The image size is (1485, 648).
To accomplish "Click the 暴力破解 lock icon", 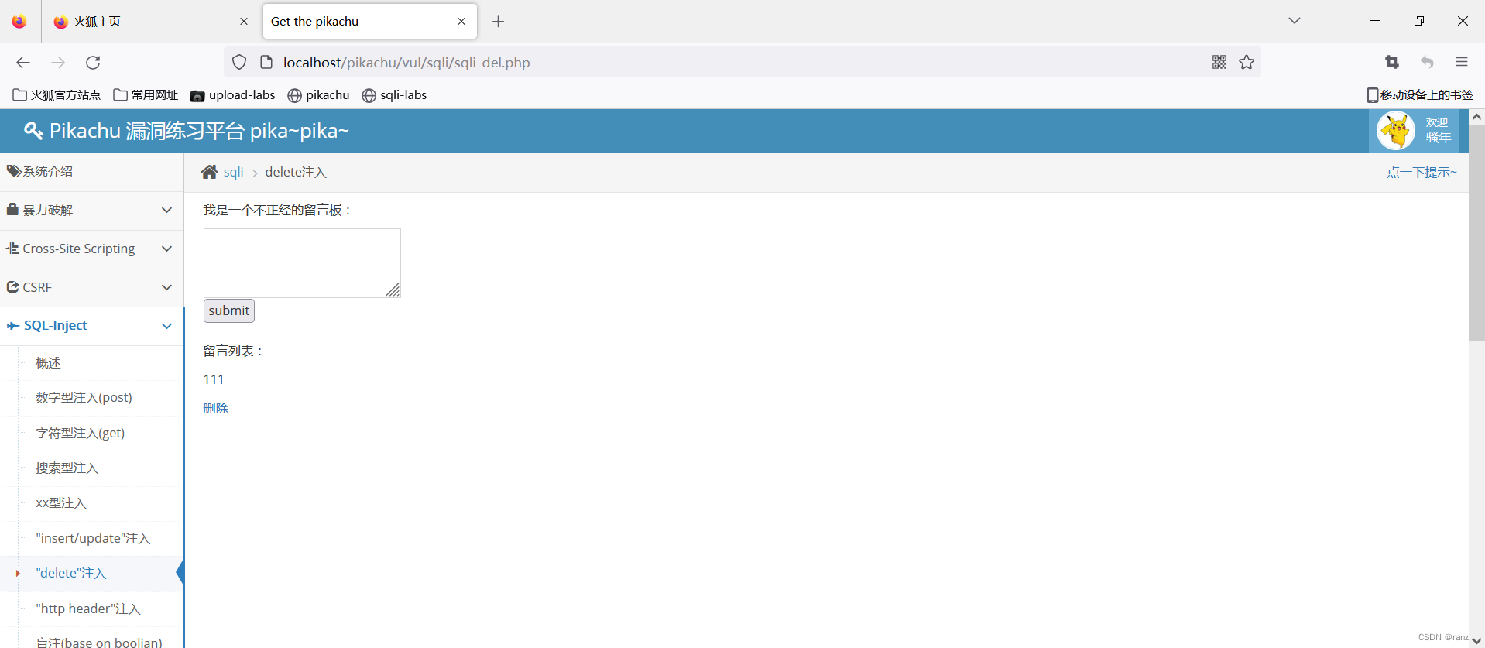I will (x=12, y=209).
